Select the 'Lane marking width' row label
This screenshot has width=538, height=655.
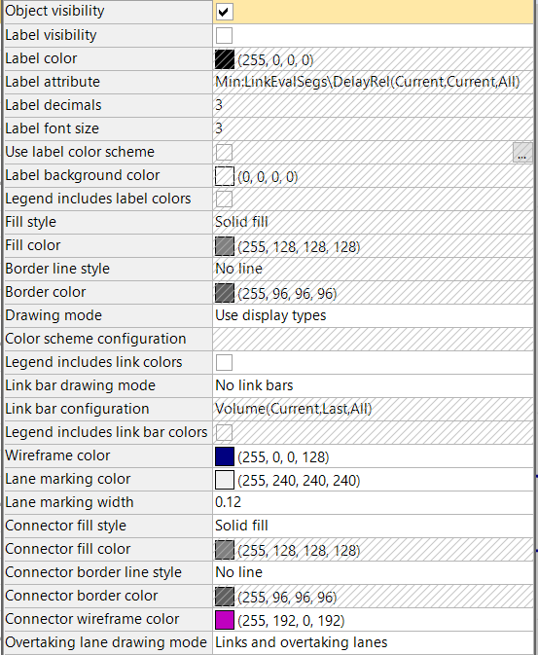[69, 502]
